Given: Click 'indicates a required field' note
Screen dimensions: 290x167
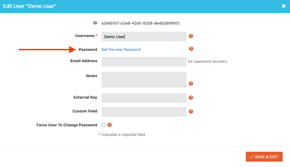Looking at the screenshot, I should [x=123, y=135].
